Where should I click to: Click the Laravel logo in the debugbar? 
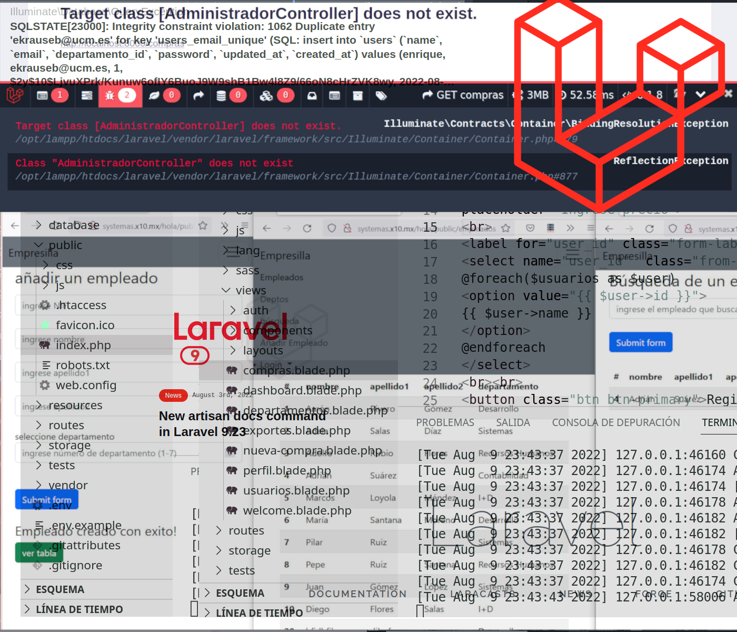coord(15,95)
